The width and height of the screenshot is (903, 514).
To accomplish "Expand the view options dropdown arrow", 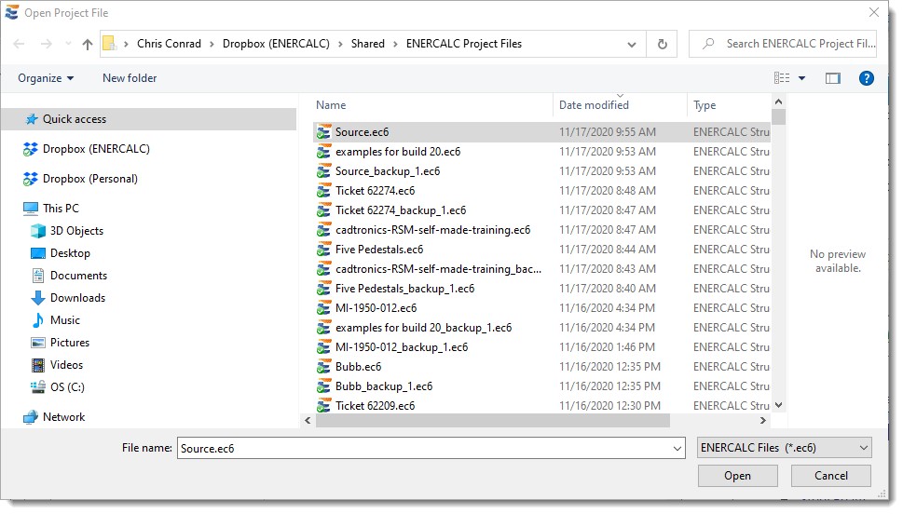I will 801,78.
